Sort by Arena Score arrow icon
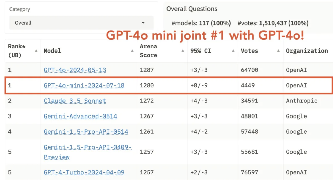Image resolution: width=334 pixels, height=180 pixels. pos(183,51)
